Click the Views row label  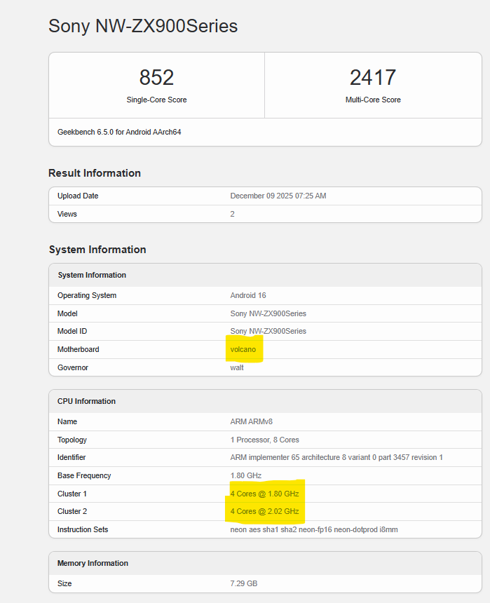[67, 214]
